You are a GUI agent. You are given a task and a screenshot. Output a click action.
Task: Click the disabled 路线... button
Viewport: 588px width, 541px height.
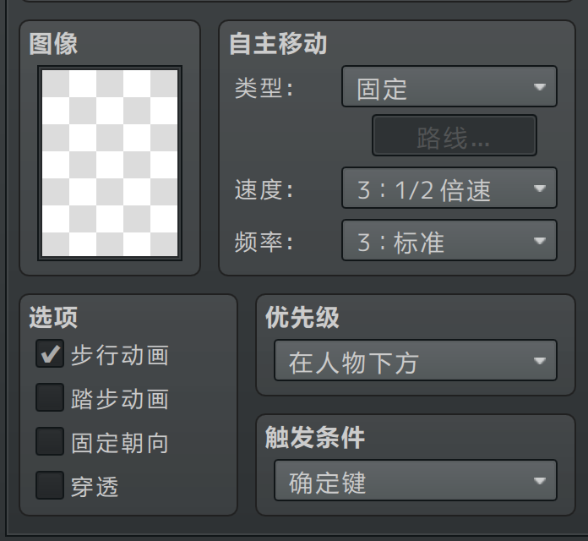point(455,135)
